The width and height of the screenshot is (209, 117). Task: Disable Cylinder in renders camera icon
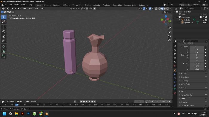(206, 20)
